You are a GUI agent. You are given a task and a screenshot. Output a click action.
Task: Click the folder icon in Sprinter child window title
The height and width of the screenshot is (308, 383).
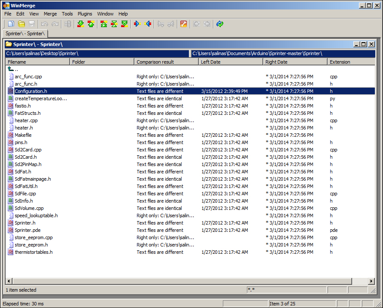9,44
